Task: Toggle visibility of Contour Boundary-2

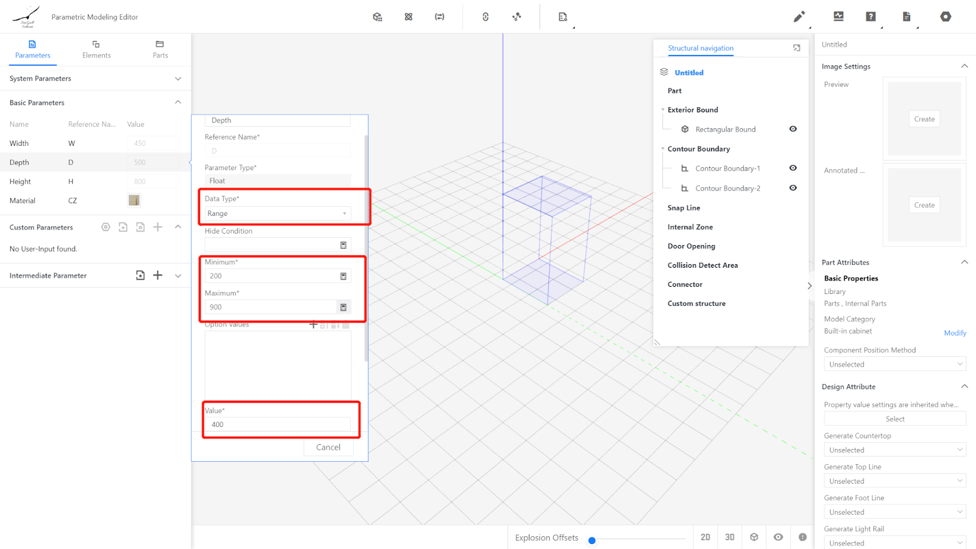Action: point(793,188)
